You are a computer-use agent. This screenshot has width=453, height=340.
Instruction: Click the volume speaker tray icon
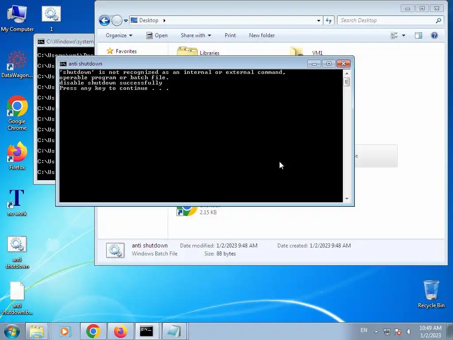[x=408, y=332]
